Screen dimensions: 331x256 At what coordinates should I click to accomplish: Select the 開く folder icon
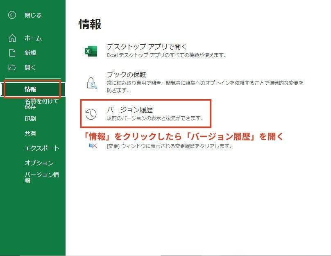tap(13, 67)
